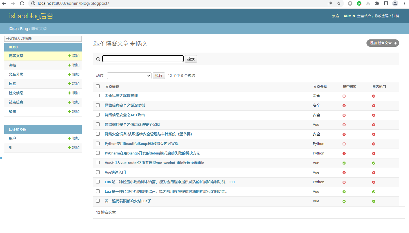Viewport: 409px width, 233px height.
Task: Open the 动作 action dropdown
Action: click(129, 76)
